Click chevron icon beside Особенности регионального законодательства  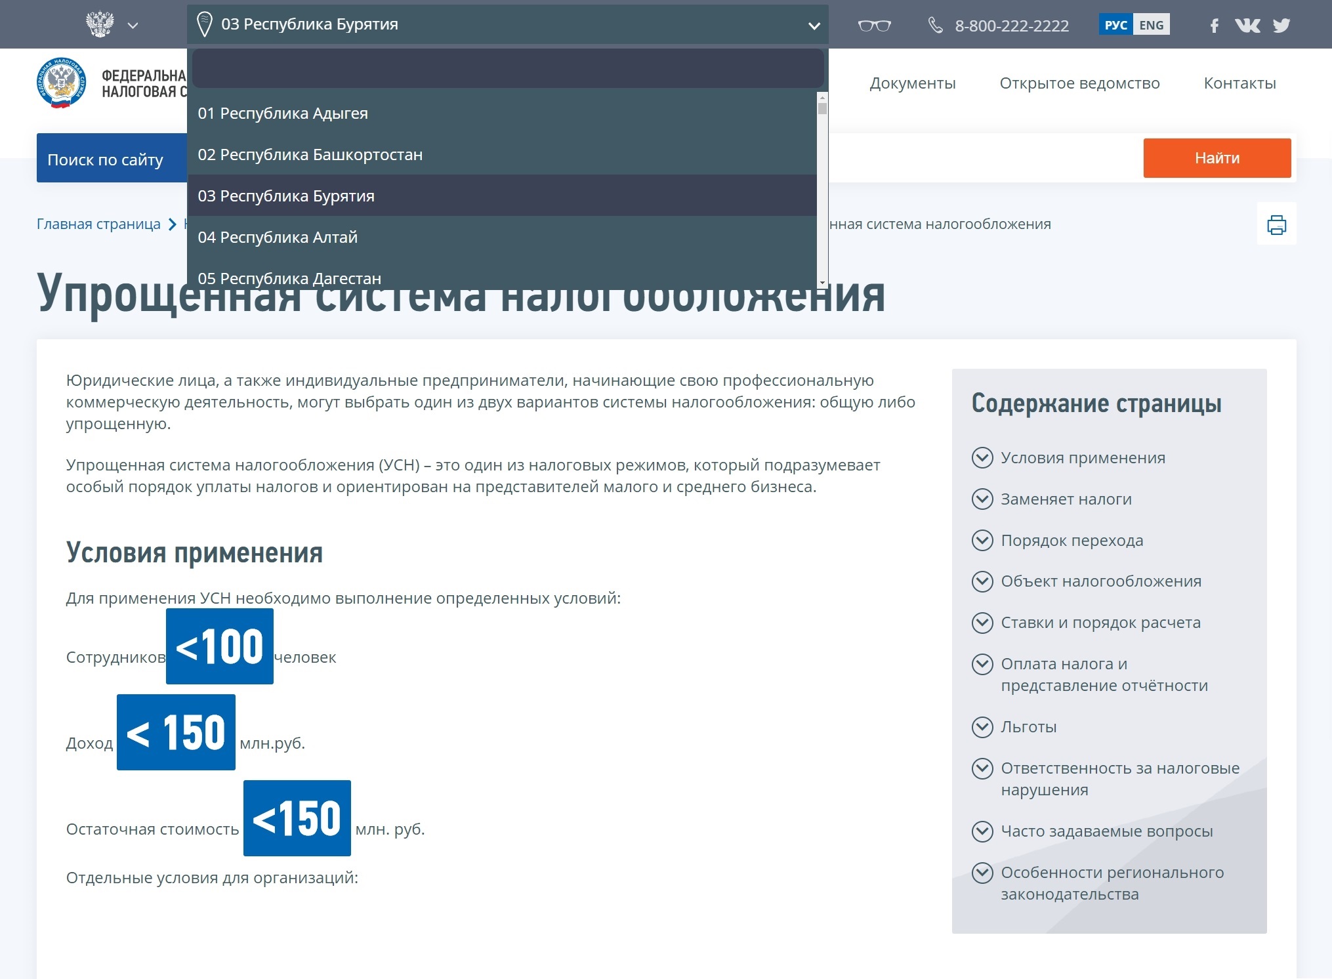(982, 873)
